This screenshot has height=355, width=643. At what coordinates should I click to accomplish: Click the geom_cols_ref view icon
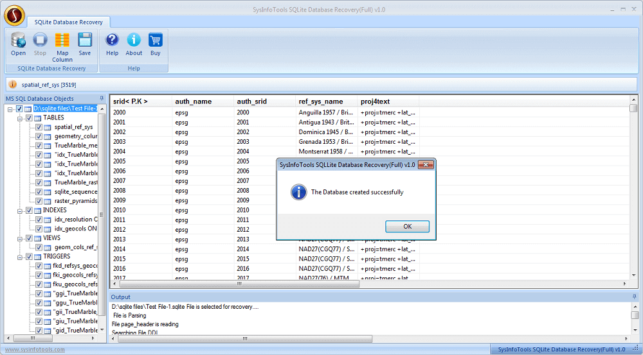coord(48,247)
